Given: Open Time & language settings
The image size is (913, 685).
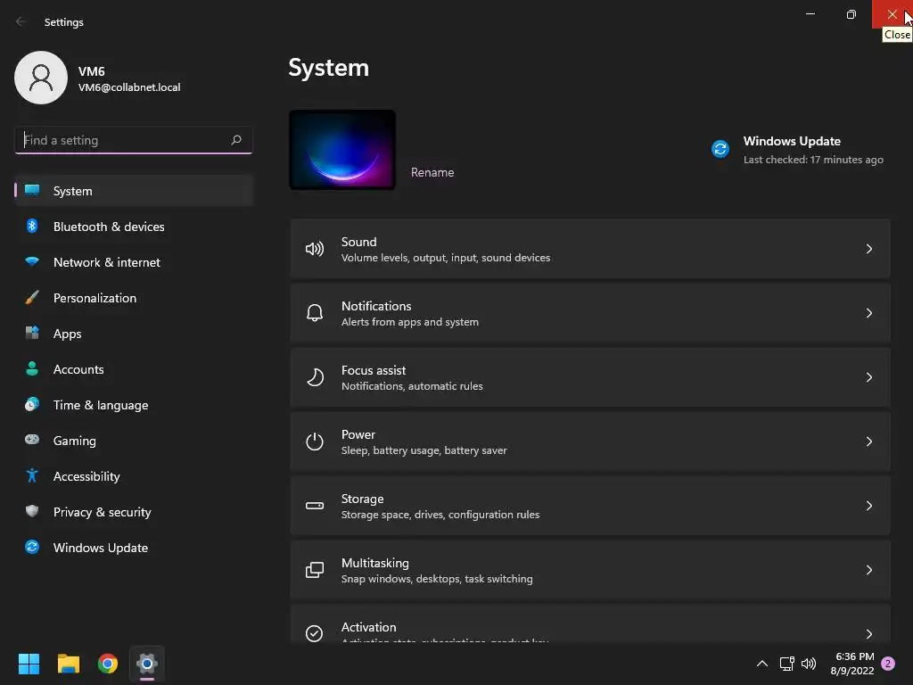Looking at the screenshot, I should coord(134,405).
